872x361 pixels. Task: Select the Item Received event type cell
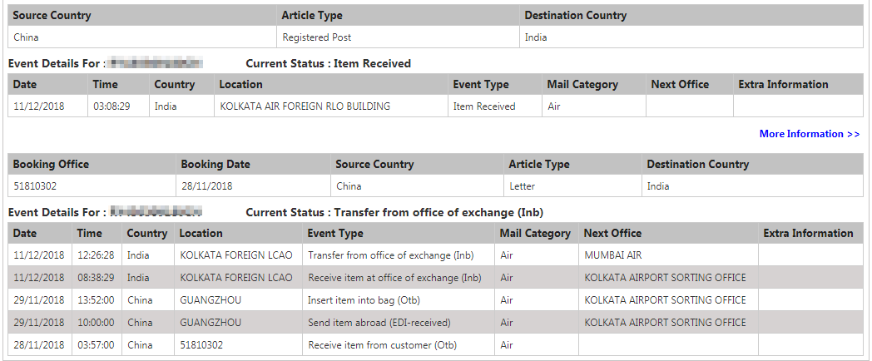pos(495,106)
